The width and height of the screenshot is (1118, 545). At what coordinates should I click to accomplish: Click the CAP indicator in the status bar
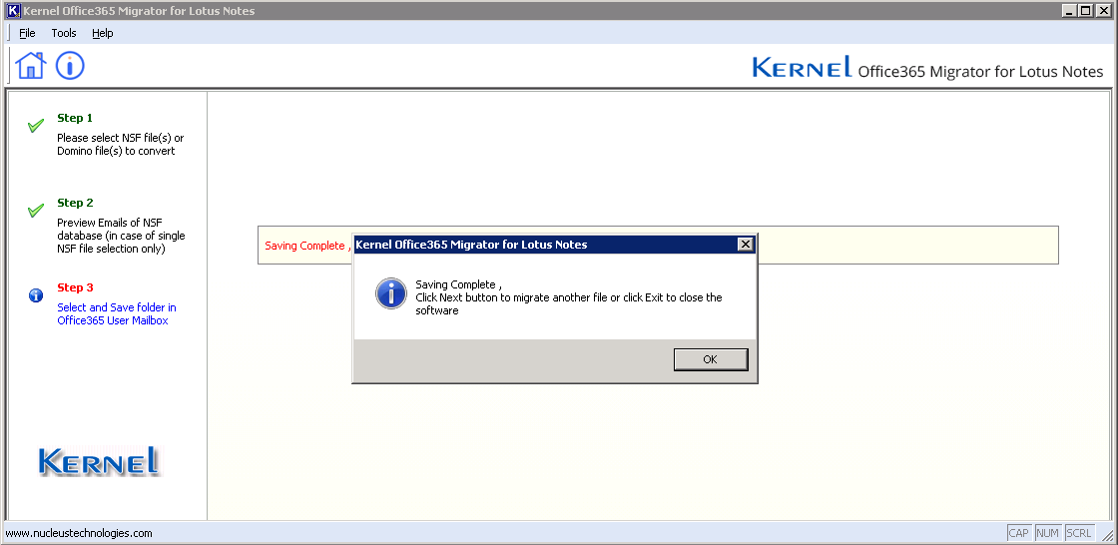[1018, 533]
